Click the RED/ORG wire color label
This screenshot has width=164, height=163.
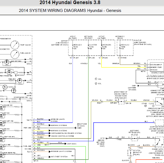coord(156,158)
